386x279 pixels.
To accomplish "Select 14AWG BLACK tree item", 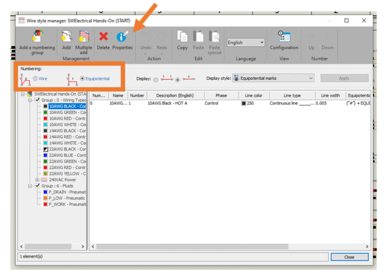I will pos(67,131).
